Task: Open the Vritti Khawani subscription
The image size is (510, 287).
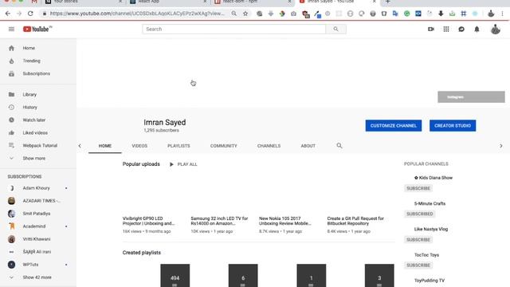Action: [38, 239]
